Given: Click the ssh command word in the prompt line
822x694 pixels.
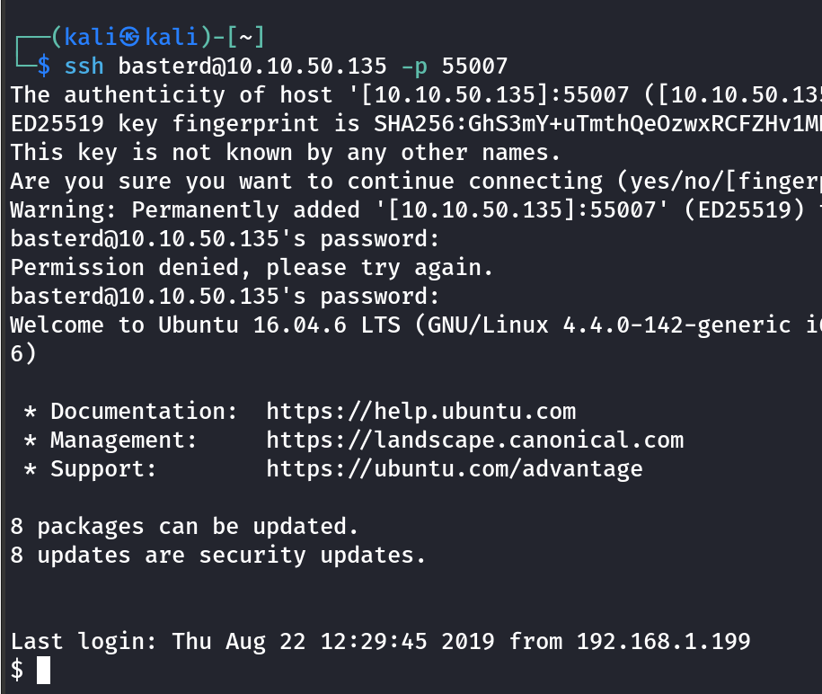Looking at the screenshot, I should click(84, 66).
